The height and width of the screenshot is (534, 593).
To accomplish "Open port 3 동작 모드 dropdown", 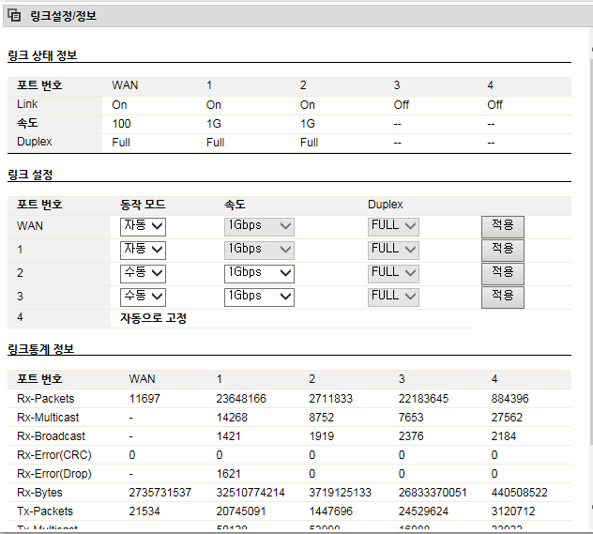I will pyautogui.click(x=143, y=298).
